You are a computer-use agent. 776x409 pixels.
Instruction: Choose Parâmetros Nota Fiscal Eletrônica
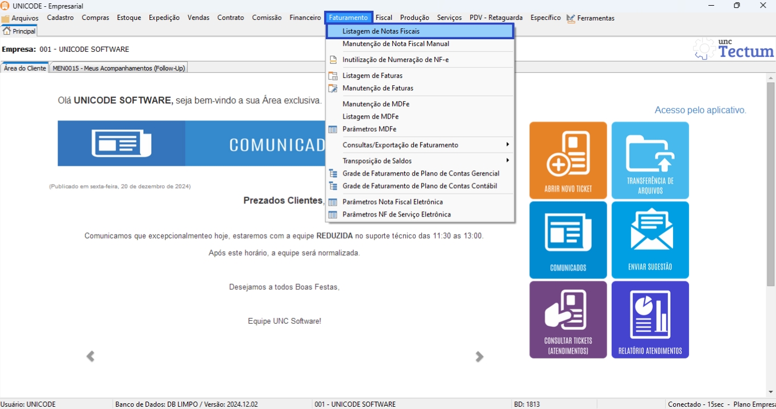pyautogui.click(x=392, y=202)
